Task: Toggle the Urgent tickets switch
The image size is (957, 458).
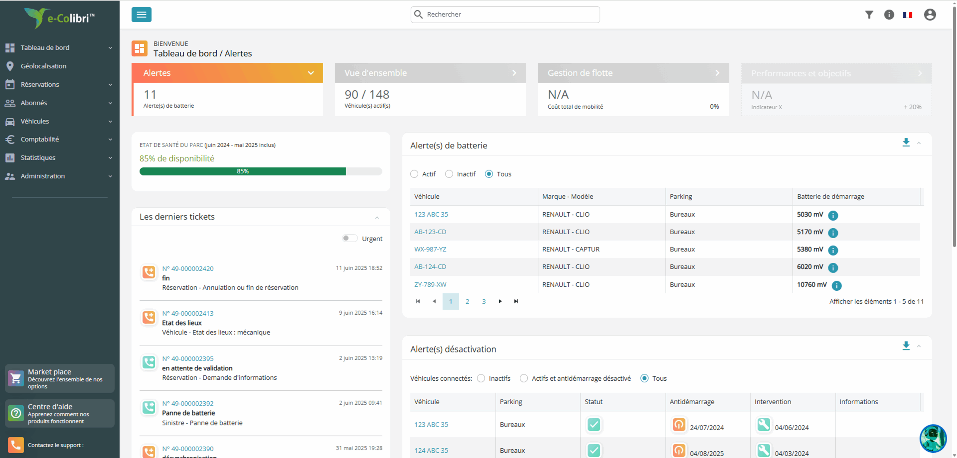Action: coord(349,238)
